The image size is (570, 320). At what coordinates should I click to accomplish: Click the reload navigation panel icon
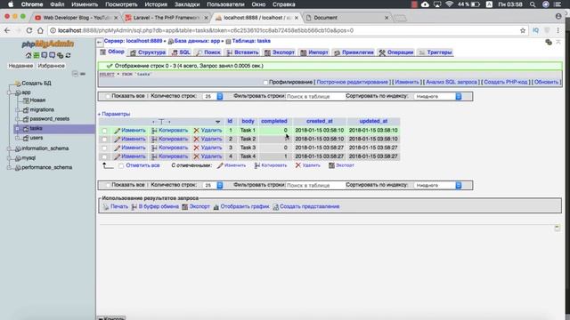click(68, 55)
